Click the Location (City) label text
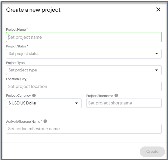This screenshot has width=168, height=160. (17, 79)
